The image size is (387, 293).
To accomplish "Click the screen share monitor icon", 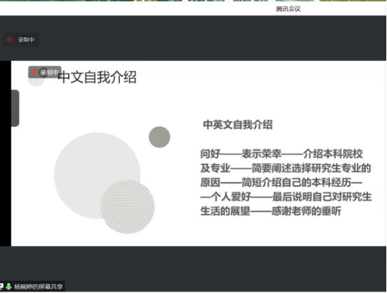I will tap(1, 286).
